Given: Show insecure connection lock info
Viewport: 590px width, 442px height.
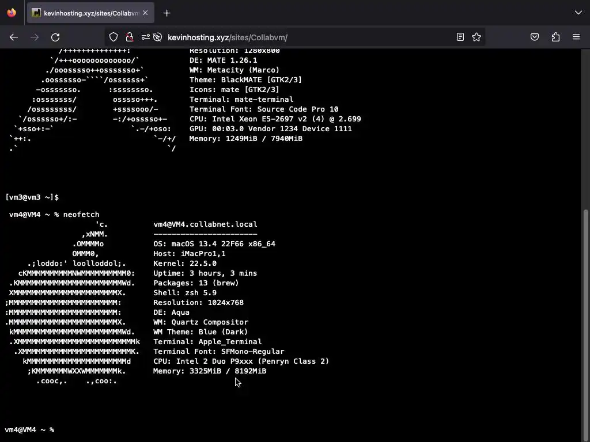Looking at the screenshot, I should 130,37.
